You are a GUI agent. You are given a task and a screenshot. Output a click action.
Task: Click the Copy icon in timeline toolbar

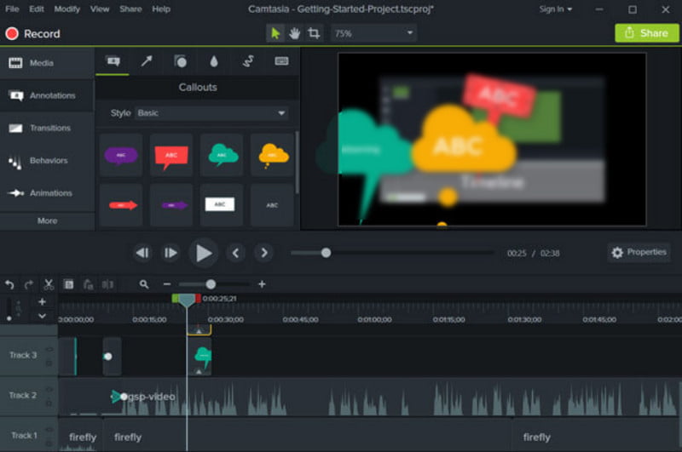69,285
